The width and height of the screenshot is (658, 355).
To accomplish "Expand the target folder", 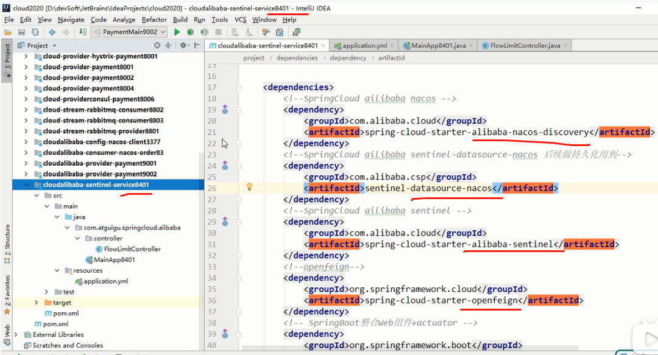I will tap(36, 303).
